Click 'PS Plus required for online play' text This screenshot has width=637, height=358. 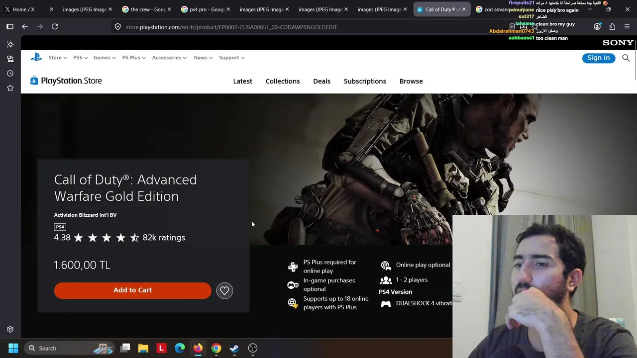pos(330,267)
